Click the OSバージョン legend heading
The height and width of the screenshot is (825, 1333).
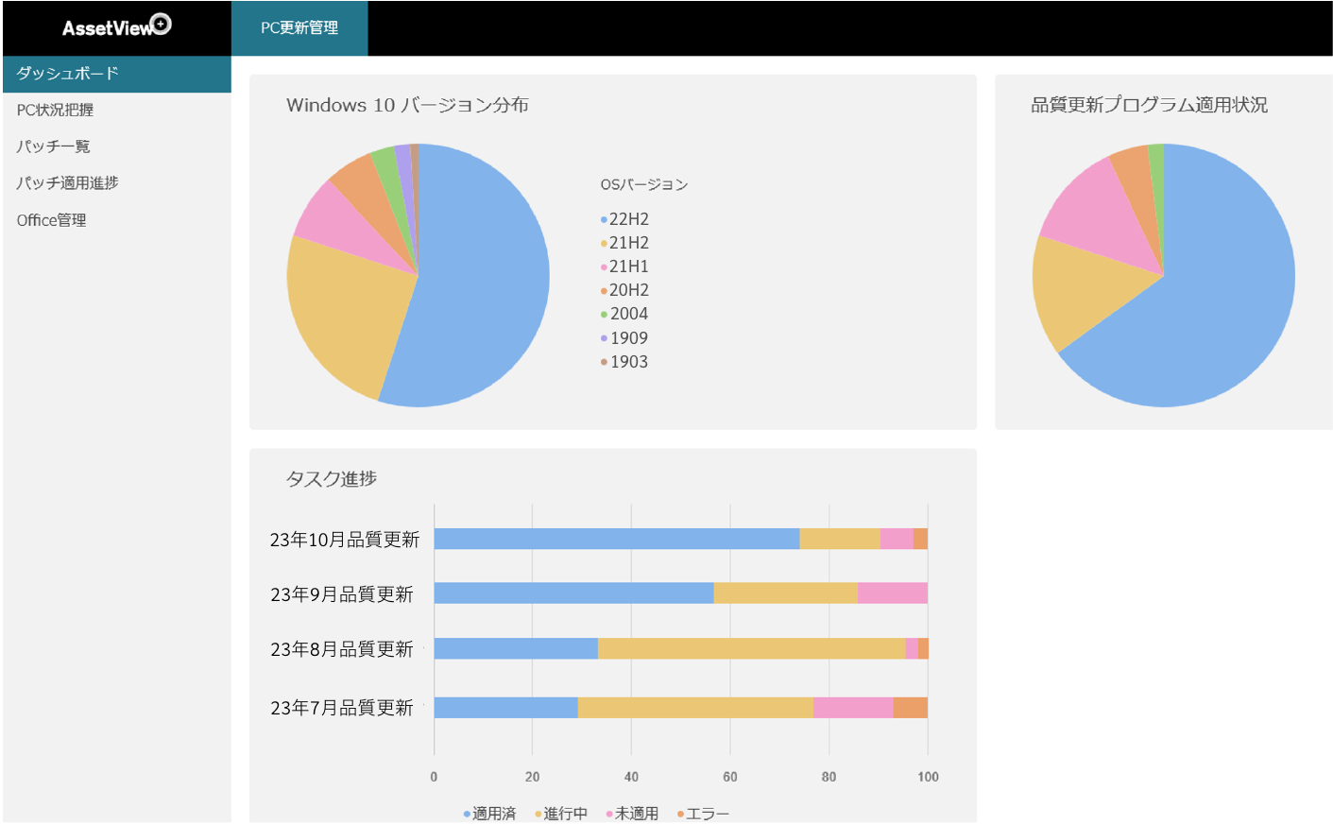(x=644, y=184)
